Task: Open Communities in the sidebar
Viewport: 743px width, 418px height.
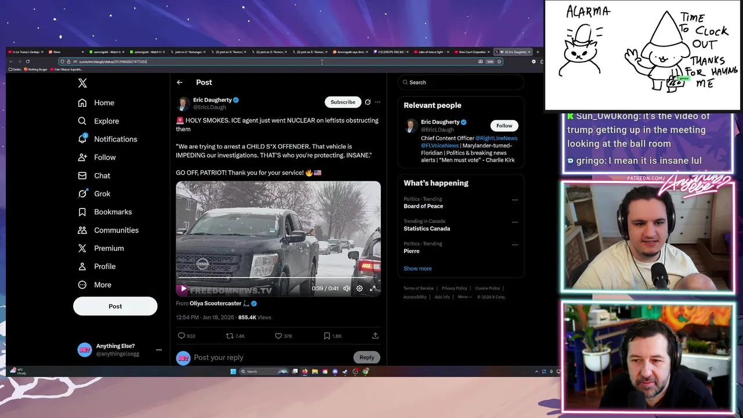Action: (x=109, y=230)
